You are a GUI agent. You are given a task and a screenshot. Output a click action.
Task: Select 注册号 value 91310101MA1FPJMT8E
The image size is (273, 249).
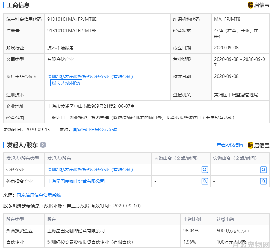coord(72,31)
